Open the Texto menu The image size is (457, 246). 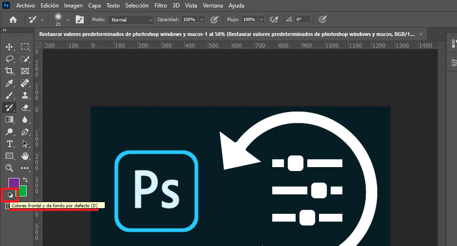(113, 6)
